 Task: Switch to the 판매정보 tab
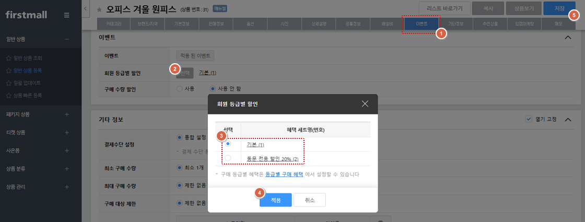216,24
